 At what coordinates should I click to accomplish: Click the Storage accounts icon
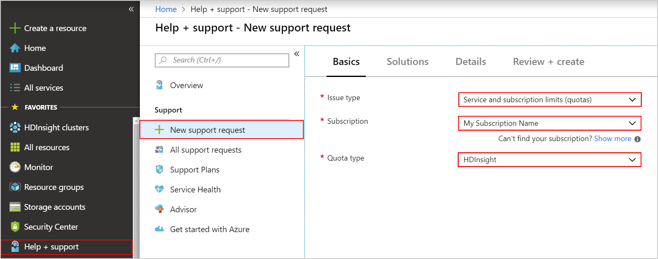coord(15,207)
